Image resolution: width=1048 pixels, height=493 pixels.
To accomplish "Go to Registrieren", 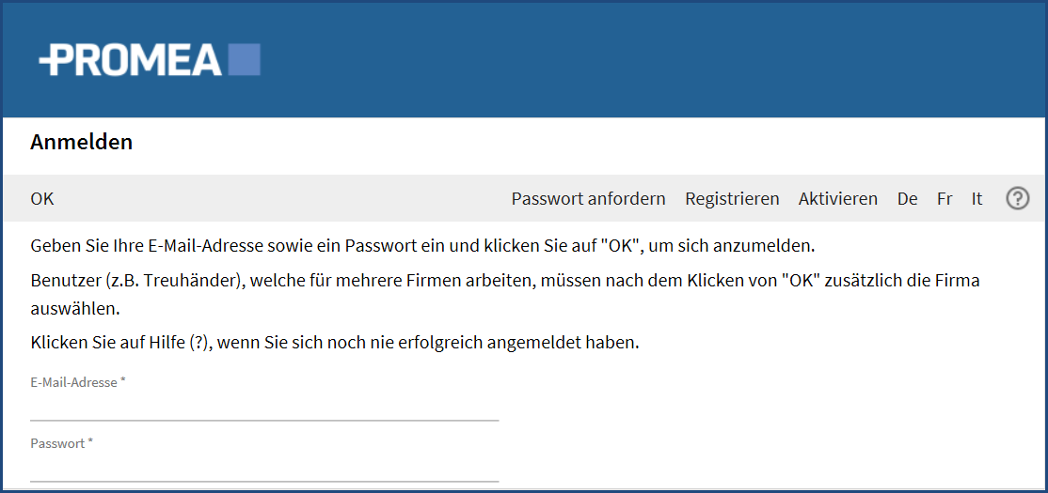I will (x=732, y=199).
